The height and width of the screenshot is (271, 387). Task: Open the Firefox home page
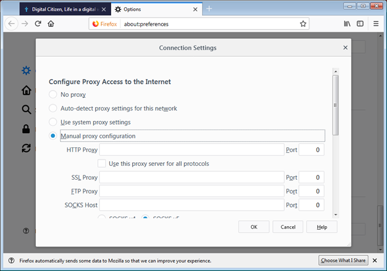[51, 24]
